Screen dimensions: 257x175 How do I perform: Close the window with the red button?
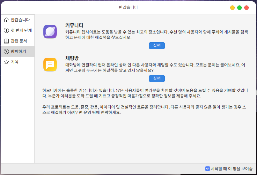click(246, 7)
